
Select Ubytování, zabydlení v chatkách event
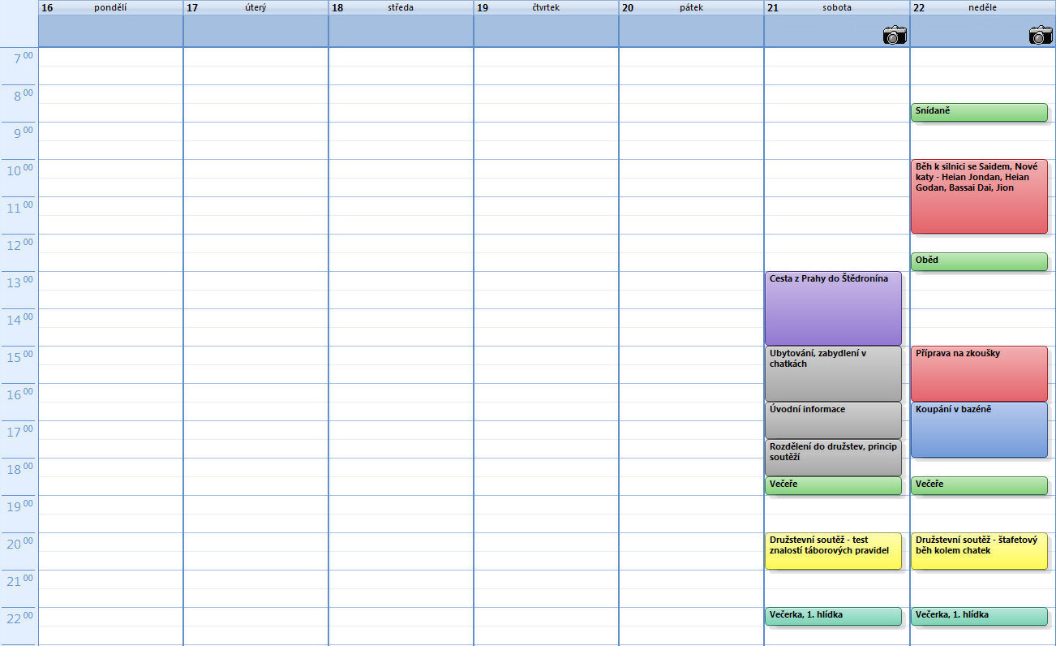(833, 373)
